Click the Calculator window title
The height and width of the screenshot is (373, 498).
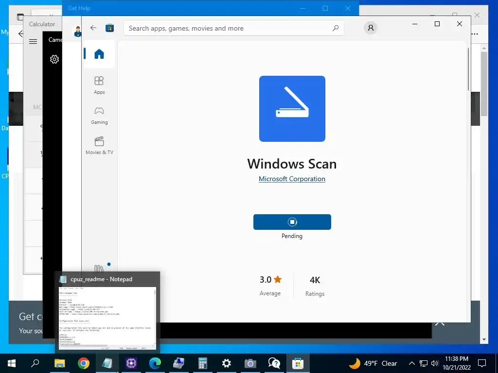(x=42, y=24)
